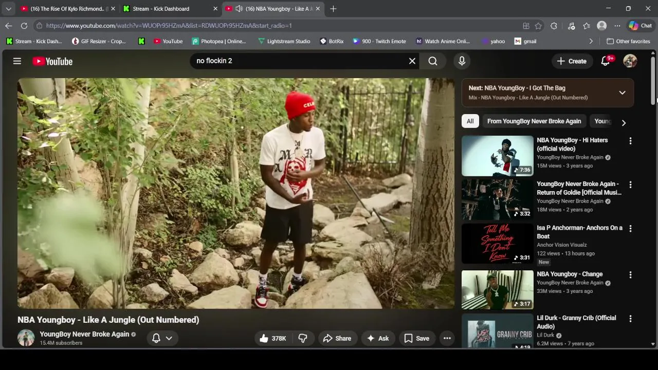Open GIF Resizer bookmark
658x370 pixels.
(x=99, y=41)
